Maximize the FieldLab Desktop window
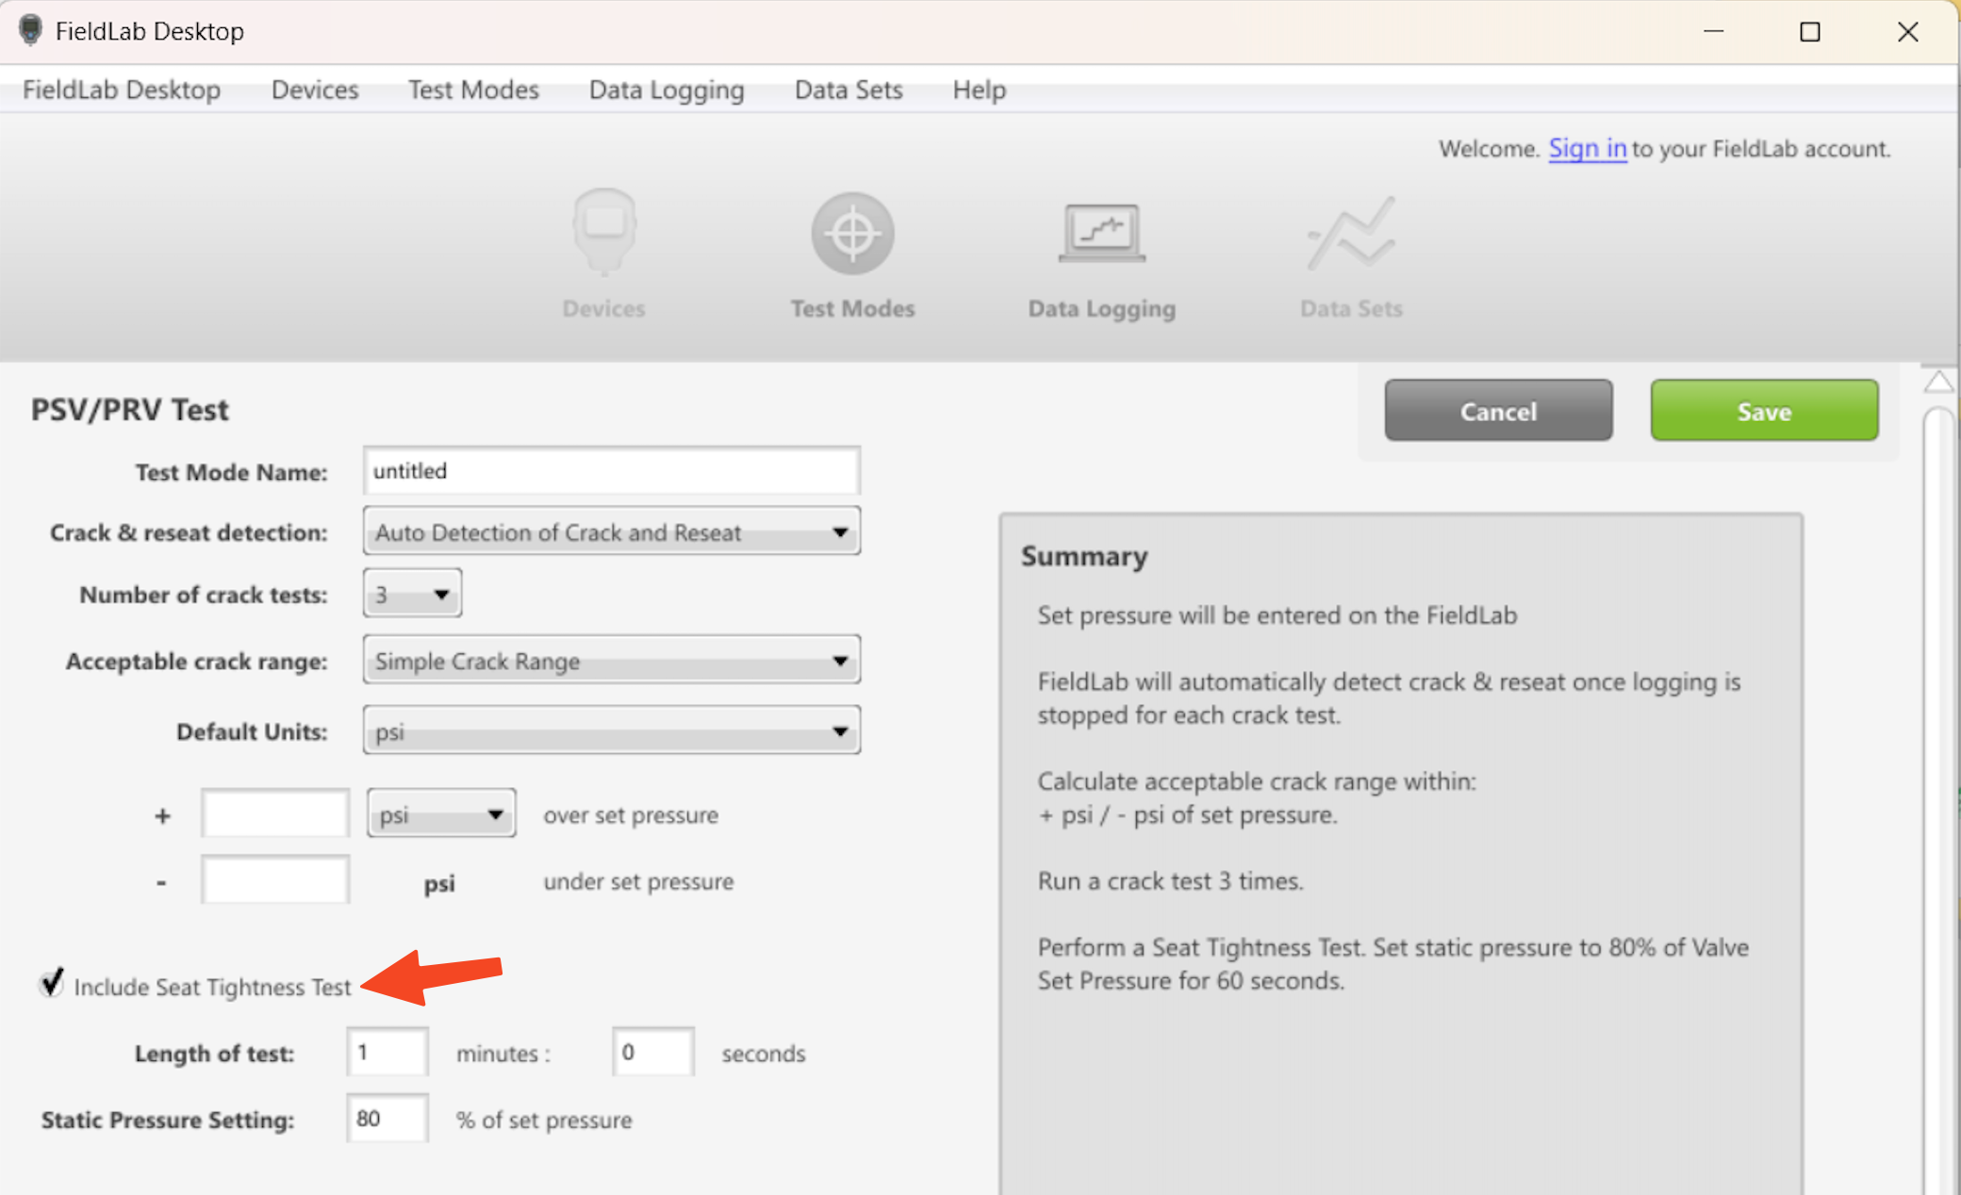 click(1809, 31)
